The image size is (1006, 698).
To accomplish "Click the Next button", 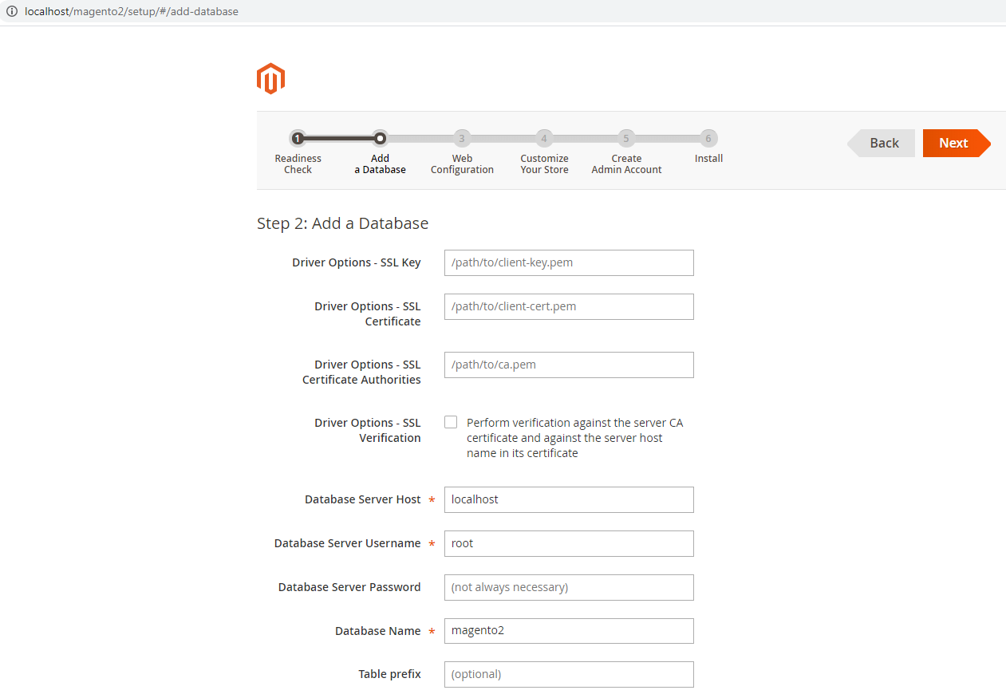I will click(x=953, y=143).
